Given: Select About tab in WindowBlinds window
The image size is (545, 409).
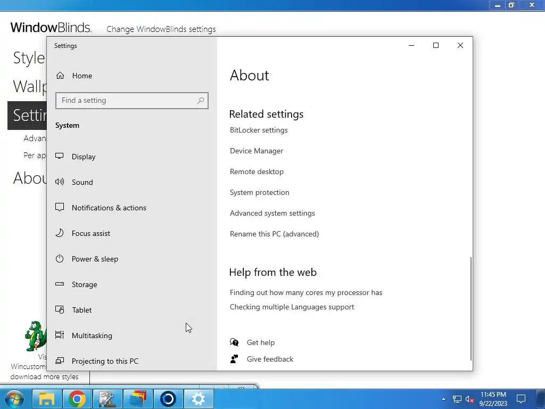Looking at the screenshot, I should tap(30, 178).
